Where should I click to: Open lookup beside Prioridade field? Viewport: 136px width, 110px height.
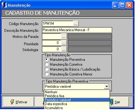(x=64, y=43)
